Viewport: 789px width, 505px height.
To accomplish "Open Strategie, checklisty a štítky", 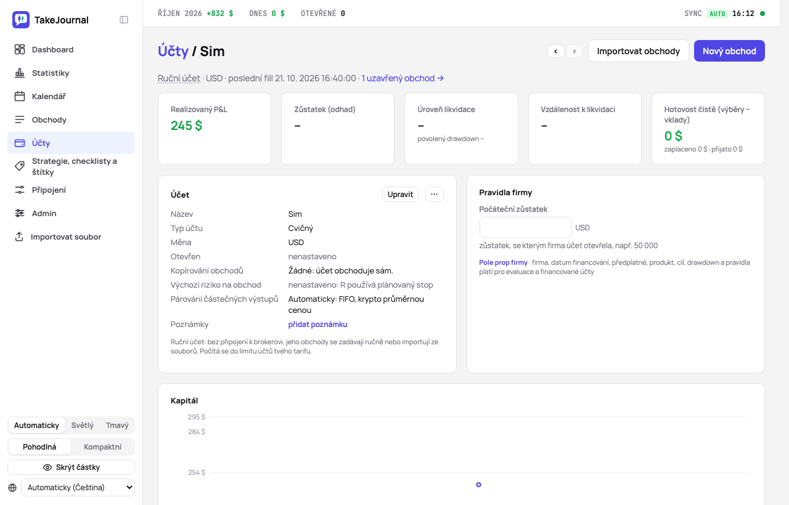I will (x=71, y=166).
